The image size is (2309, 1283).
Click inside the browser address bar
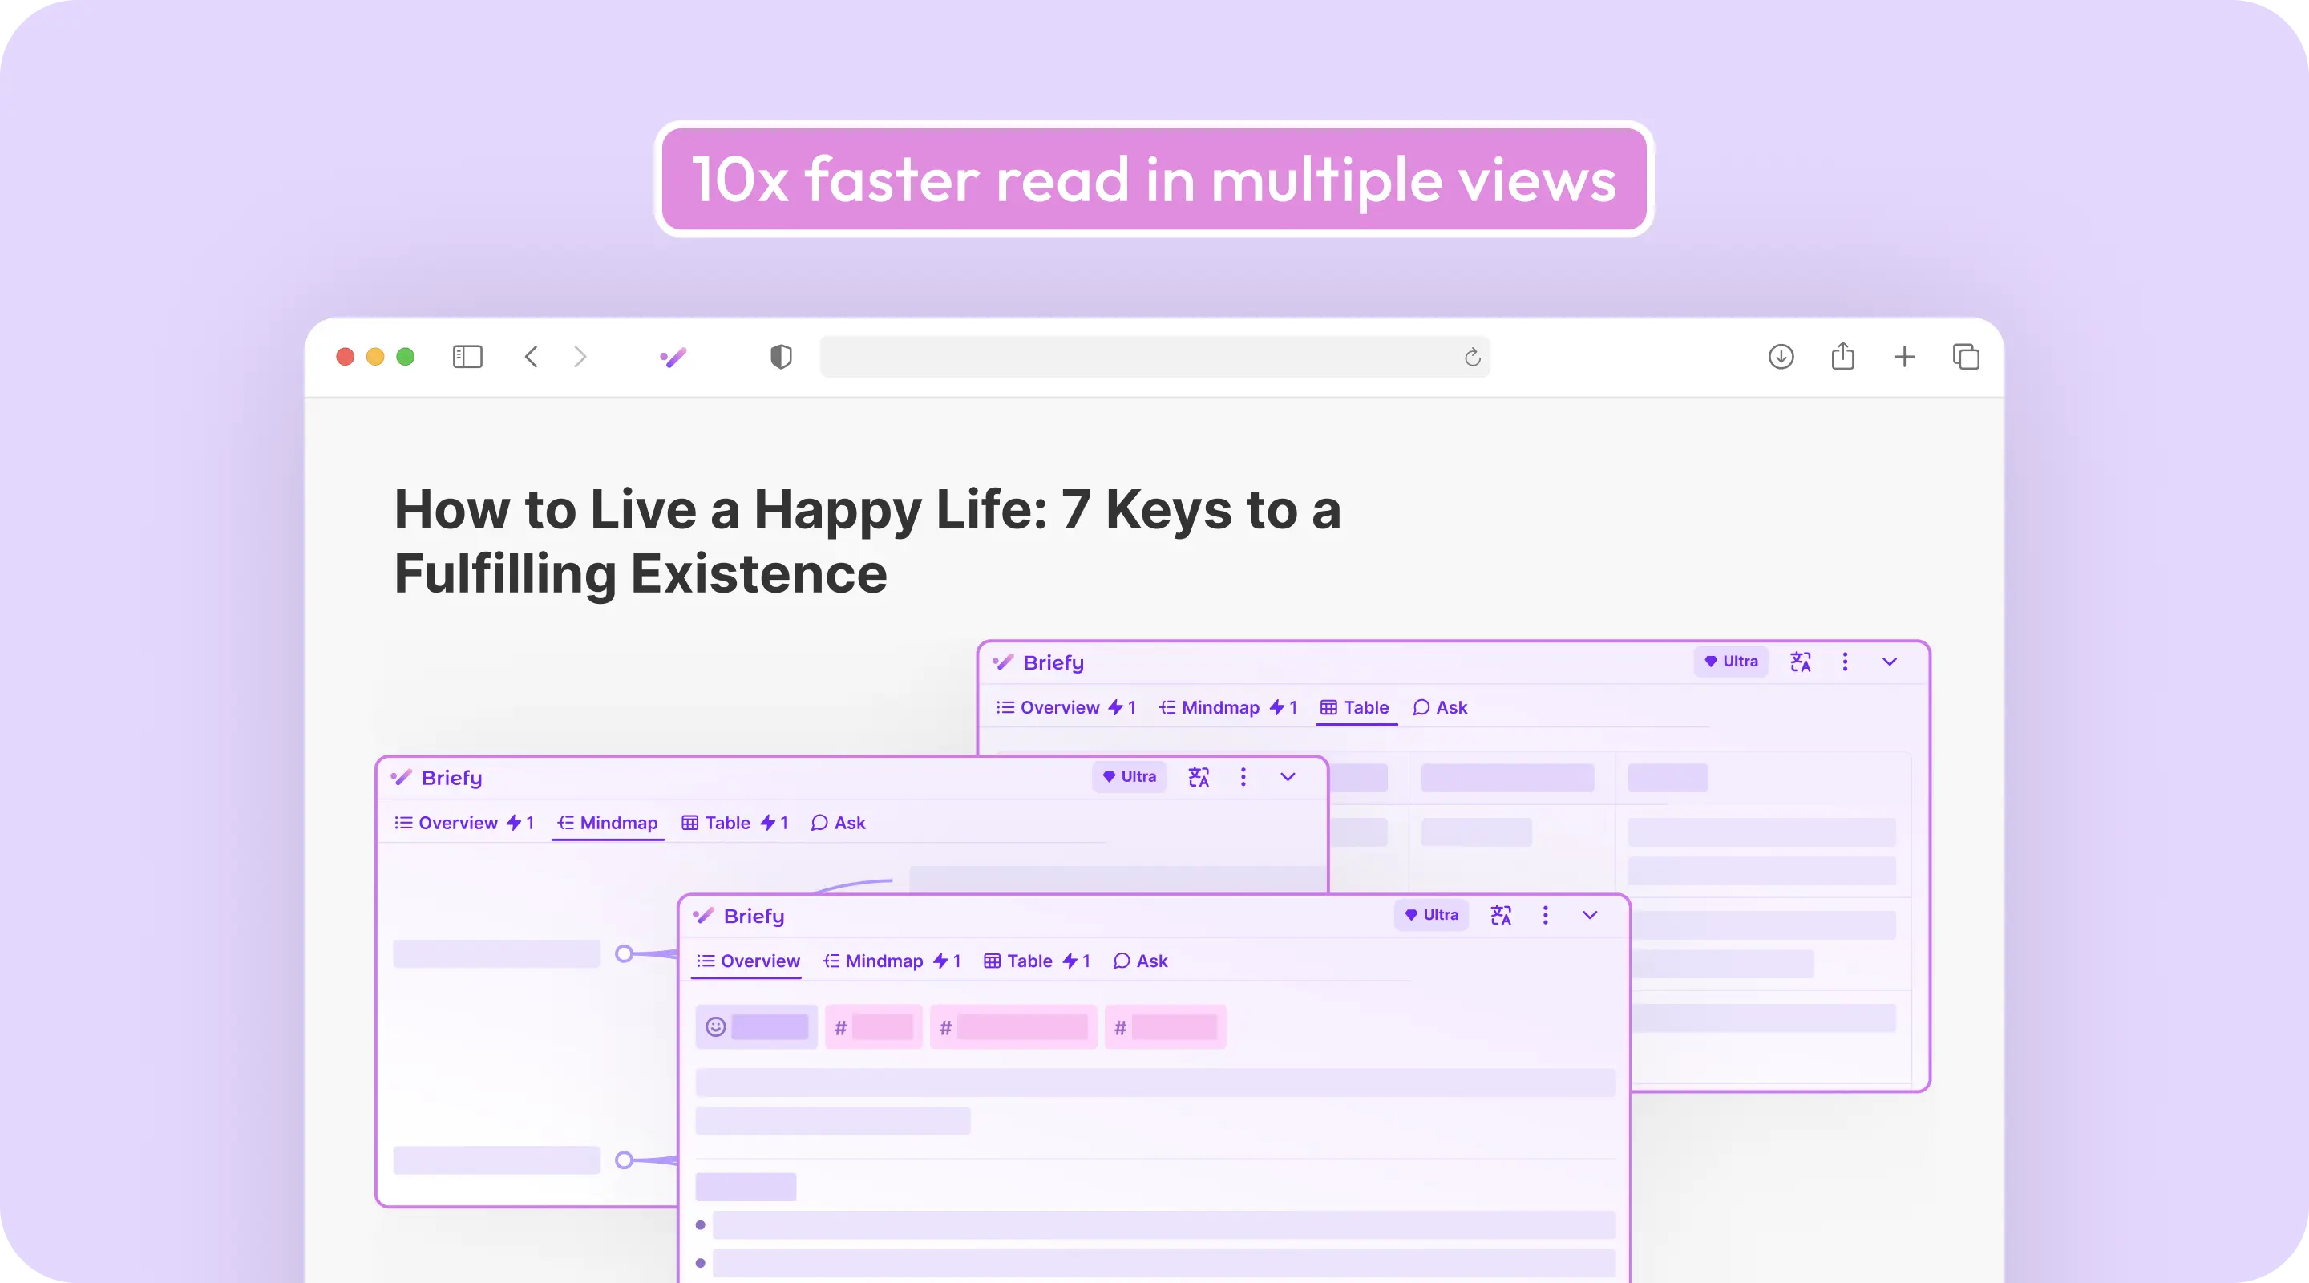pos(1154,357)
